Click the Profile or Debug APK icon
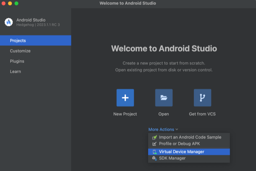256x171 pixels. coord(154,144)
